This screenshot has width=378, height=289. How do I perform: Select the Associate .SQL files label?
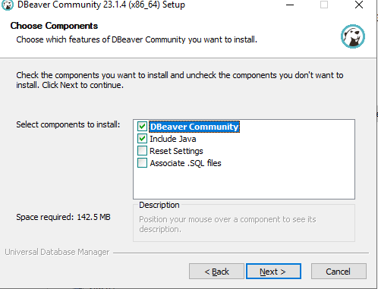(185, 163)
